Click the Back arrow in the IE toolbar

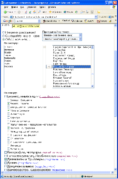[5, 12]
